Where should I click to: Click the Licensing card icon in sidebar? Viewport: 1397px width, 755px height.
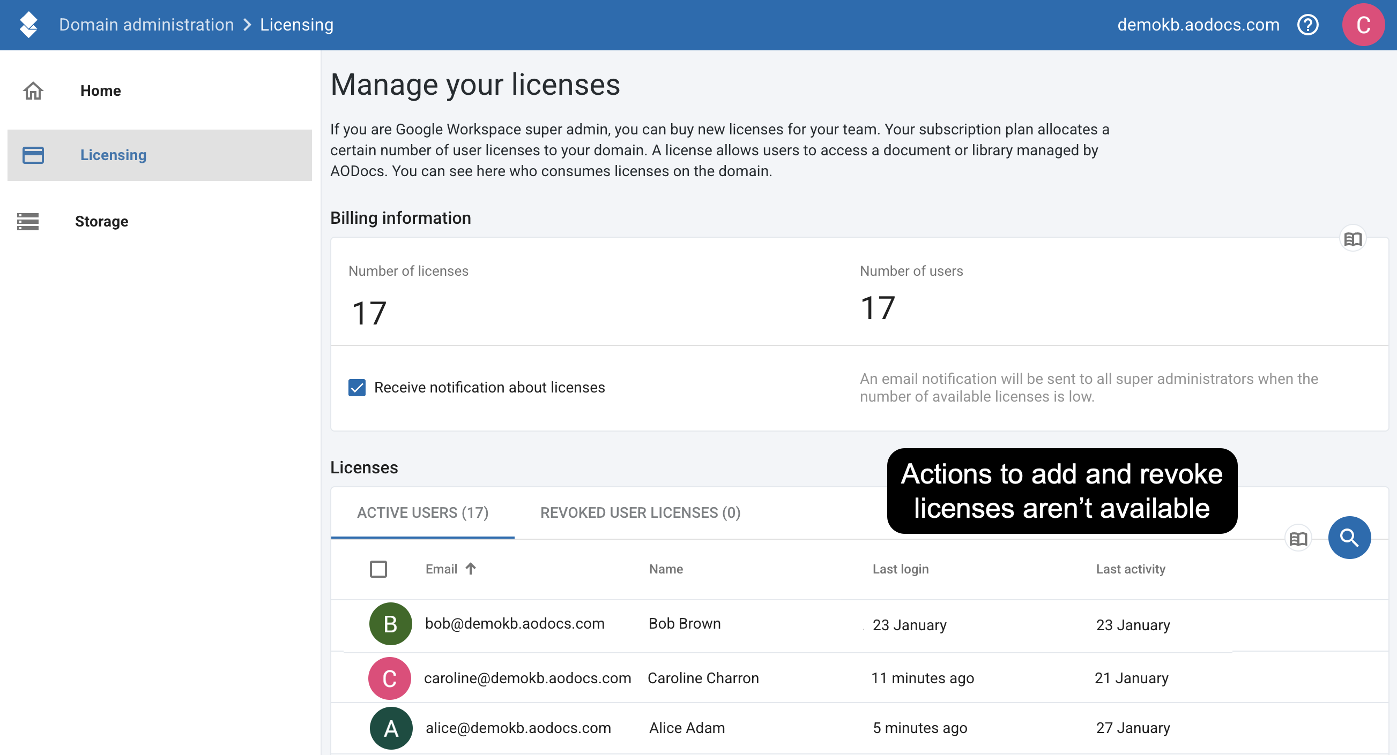(x=33, y=155)
